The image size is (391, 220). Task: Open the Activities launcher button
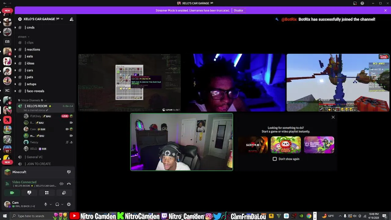(x=47, y=193)
